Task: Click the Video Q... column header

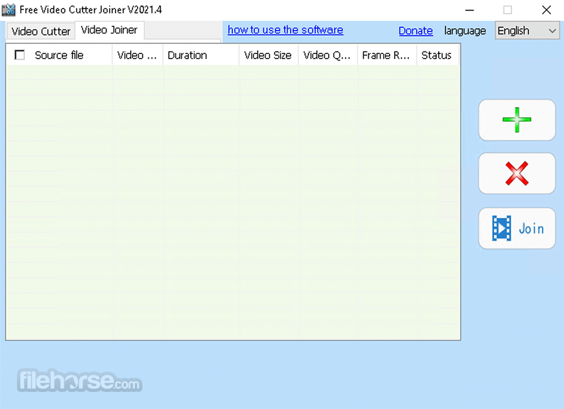Action: (328, 55)
